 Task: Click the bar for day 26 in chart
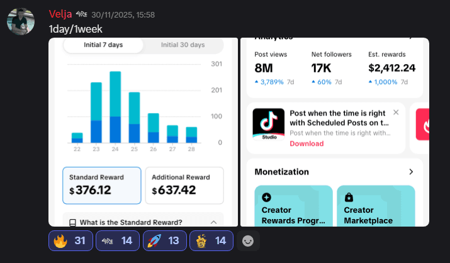tap(154, 128)
